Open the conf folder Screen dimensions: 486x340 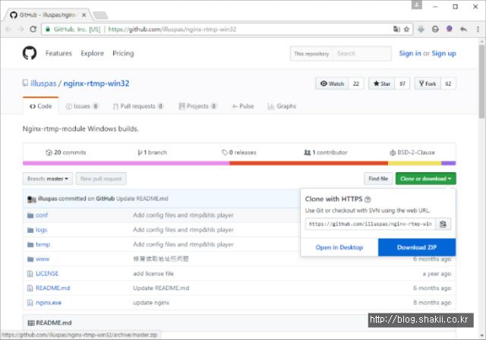coord(42,215)
